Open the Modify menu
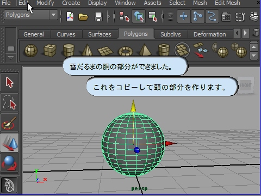The image size is (261, 196). tap(45, 3)
